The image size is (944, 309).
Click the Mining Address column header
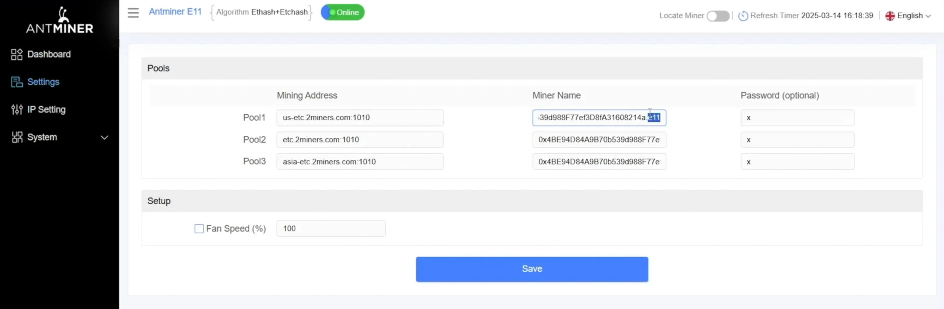pos(307,96)
